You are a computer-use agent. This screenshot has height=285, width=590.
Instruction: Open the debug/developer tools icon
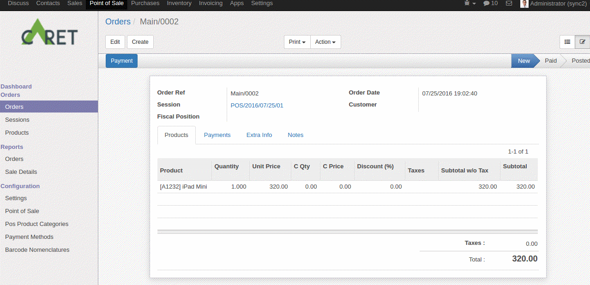tap(468, 4)
